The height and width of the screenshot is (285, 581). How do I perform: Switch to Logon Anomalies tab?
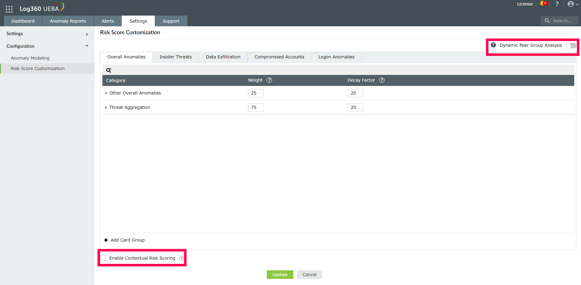click(336, 57)
